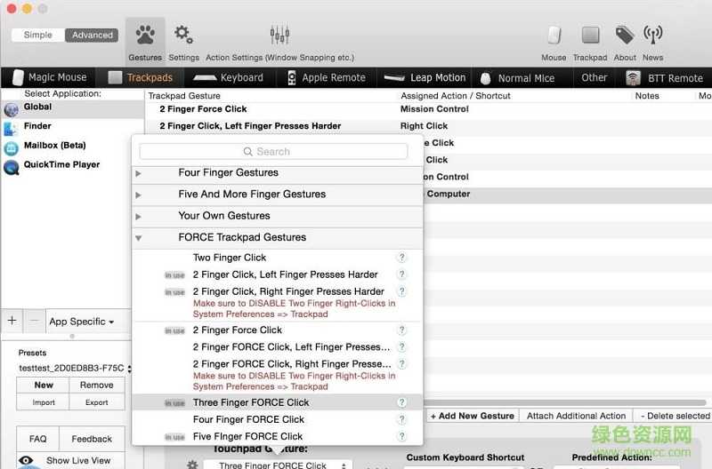Select 2 Finger Force Click table row
The image size is (712, 469).
(x=428, y=109)
